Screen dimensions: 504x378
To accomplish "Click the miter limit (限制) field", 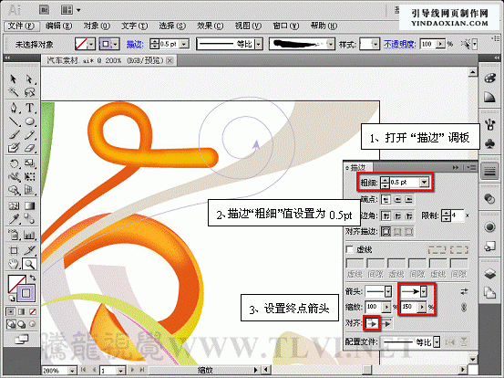I will (x=457, y=215).
